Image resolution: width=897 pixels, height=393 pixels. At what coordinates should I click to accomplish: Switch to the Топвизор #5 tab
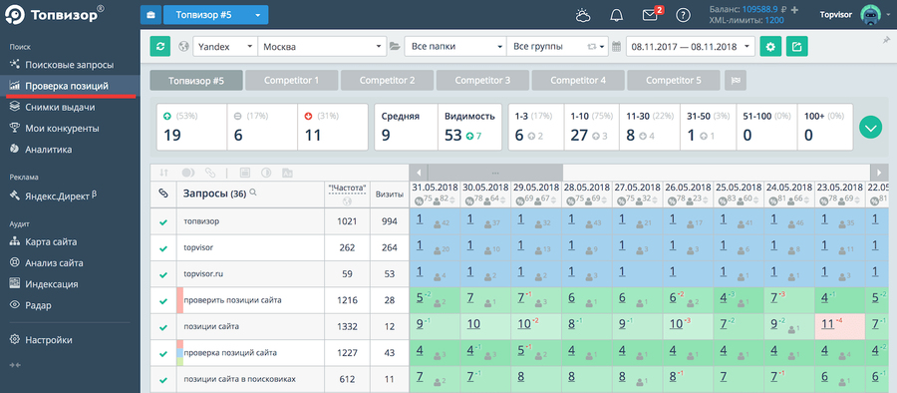196,80
